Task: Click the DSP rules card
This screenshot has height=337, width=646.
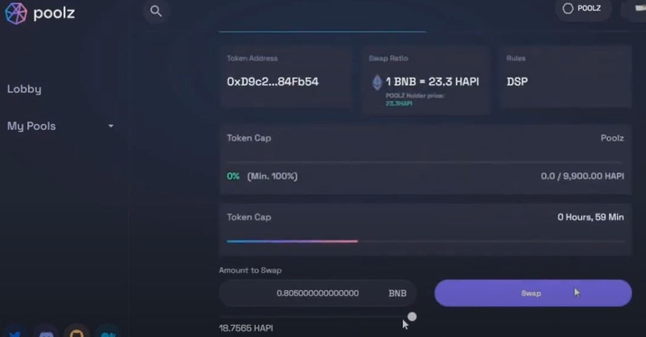Action: tap(566, 77)
